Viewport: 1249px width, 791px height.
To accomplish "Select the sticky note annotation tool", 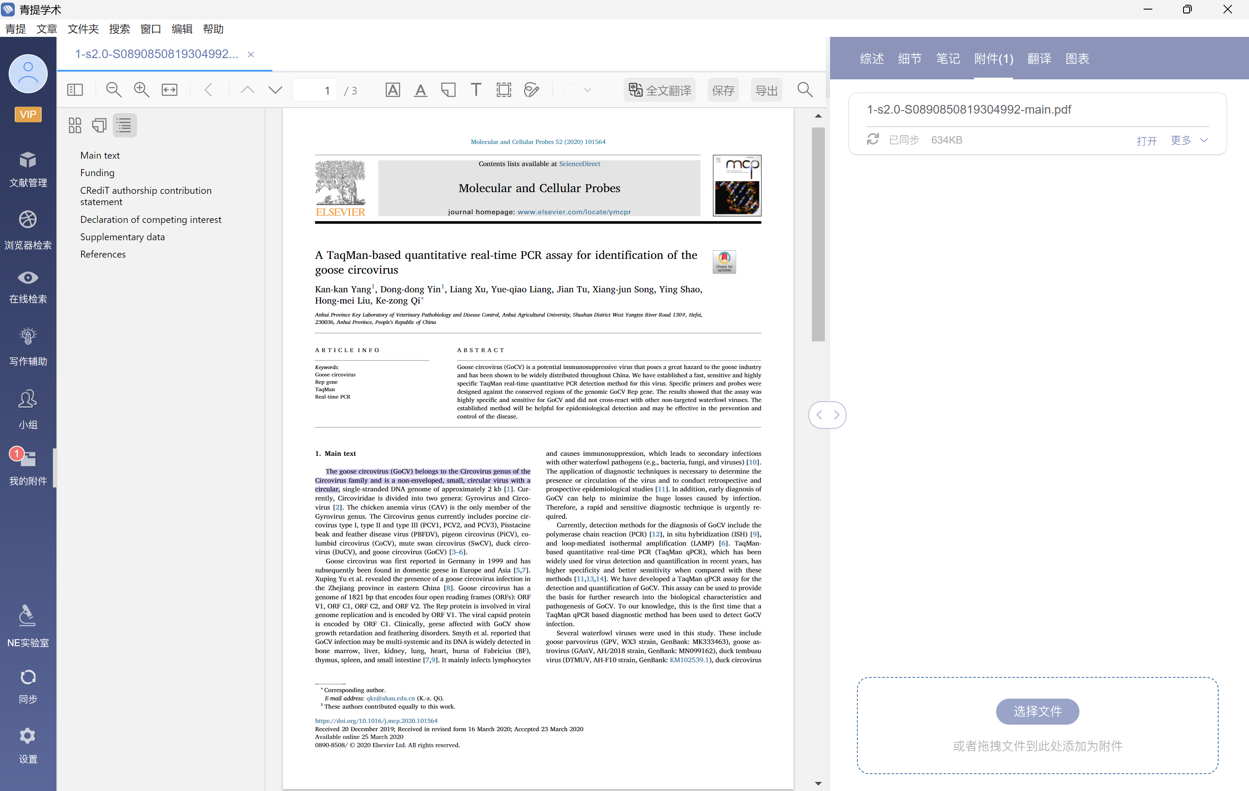I will click(x=448, y=90).
